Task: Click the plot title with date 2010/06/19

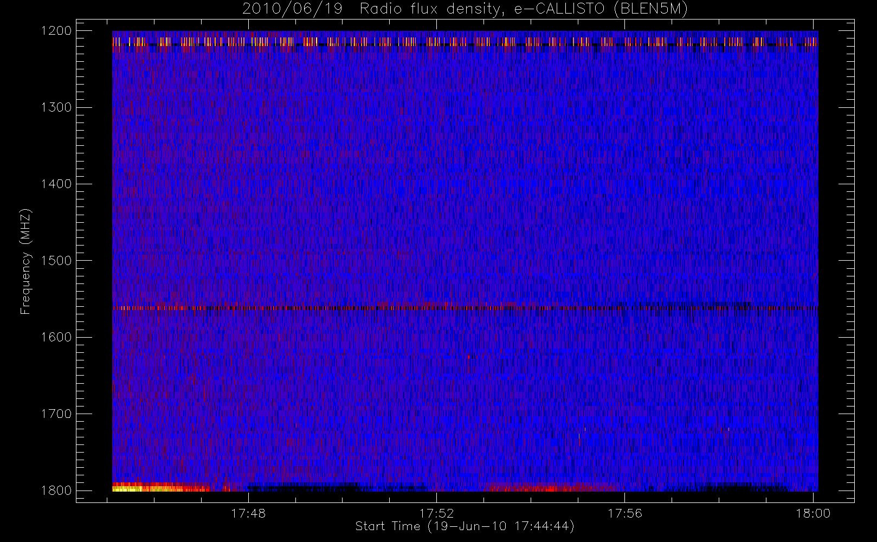Action: [x=465, y=9]
